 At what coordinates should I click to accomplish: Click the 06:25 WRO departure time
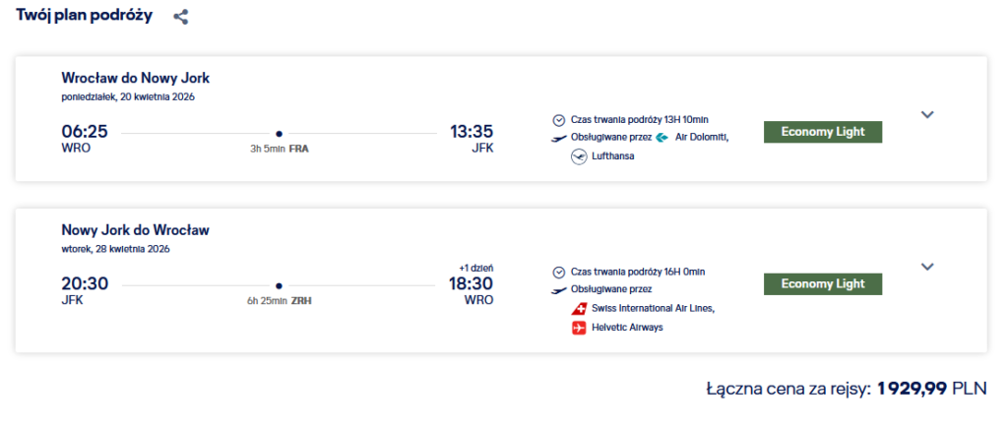(85, 132)
